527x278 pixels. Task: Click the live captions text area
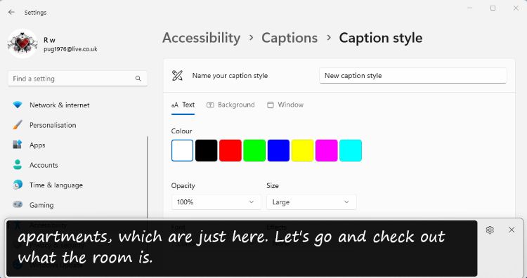(242, 248)
